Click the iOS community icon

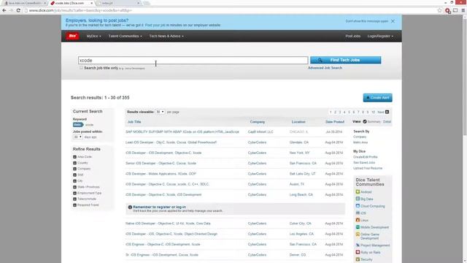tap(358, 213)
